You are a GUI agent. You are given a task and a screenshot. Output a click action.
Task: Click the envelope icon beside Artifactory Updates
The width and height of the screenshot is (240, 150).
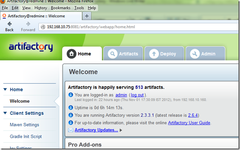(x=70, y=130)
